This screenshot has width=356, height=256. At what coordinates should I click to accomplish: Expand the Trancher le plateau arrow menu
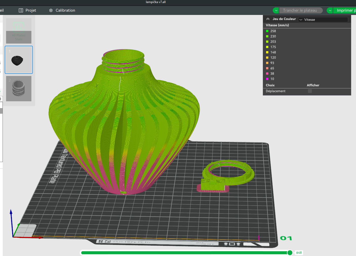click(x=276, y=10)
